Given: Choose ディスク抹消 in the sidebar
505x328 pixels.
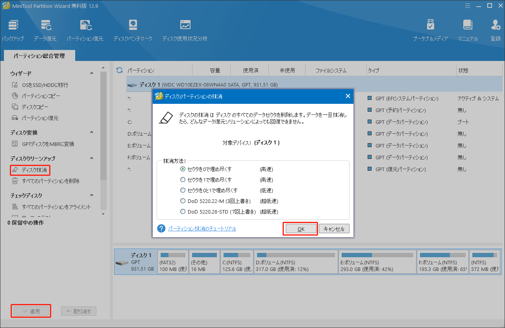Looking at the screenshot, I should (x=30, y=170).
